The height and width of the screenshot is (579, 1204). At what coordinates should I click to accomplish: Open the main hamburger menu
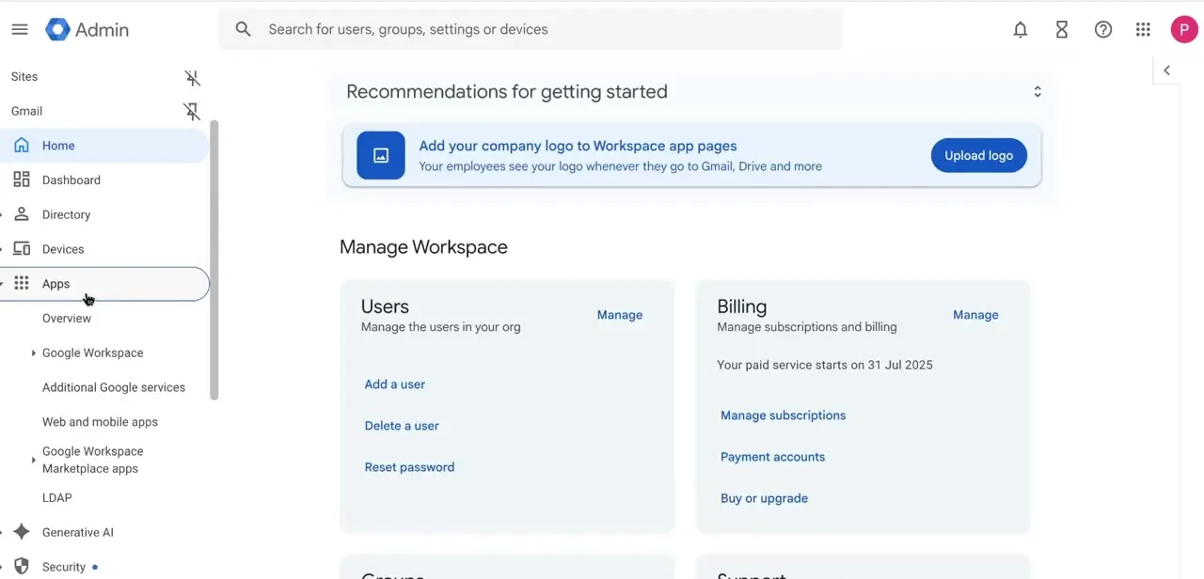[20, 29]
